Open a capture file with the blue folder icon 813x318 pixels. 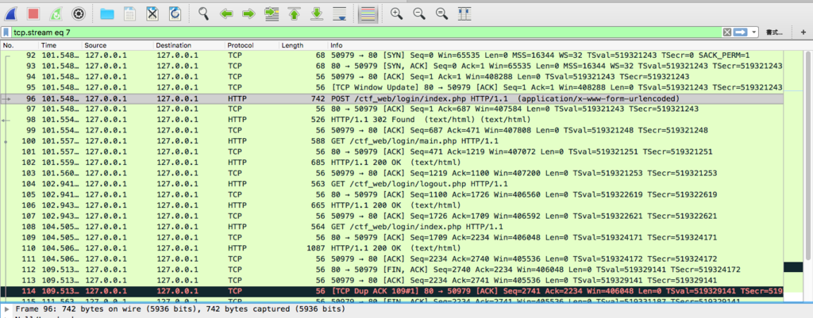107,13
